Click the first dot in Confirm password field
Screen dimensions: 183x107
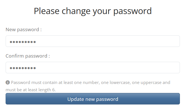(11, 68)
